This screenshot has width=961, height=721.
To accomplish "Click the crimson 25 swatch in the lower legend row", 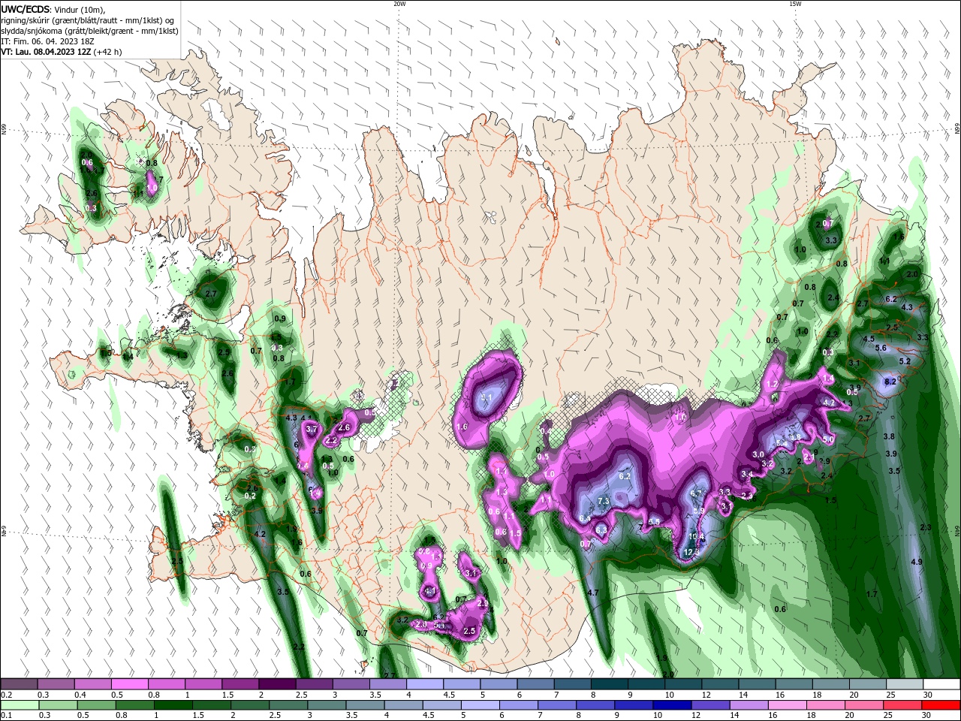I will click(903, 705).
